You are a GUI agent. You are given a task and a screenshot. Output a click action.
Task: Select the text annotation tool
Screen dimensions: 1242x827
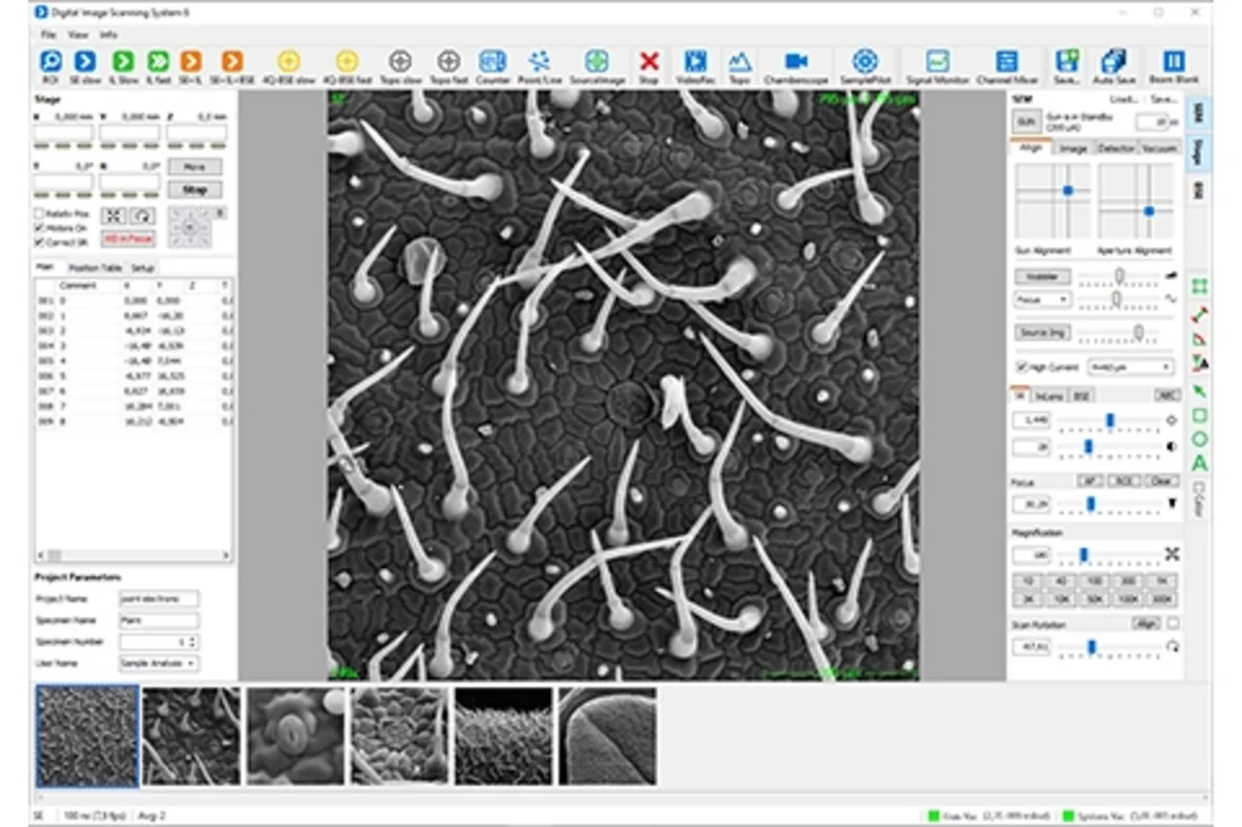click(x=1199, y=463)
